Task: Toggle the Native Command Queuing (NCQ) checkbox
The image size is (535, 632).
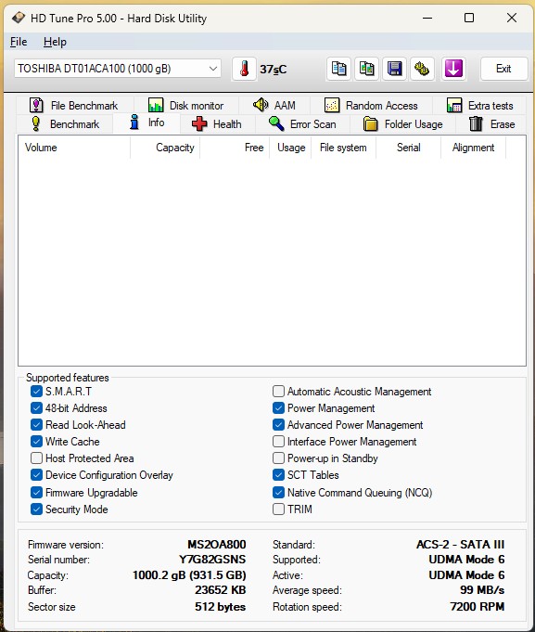Action: pyautogui.click(x=278, y=493)
